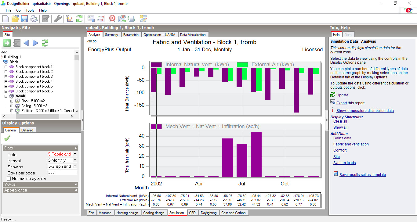The height and width of the screenshot is (222, 417).
Task: Refresh navigator with green arrows icon
Action: (x=45, y=43)
